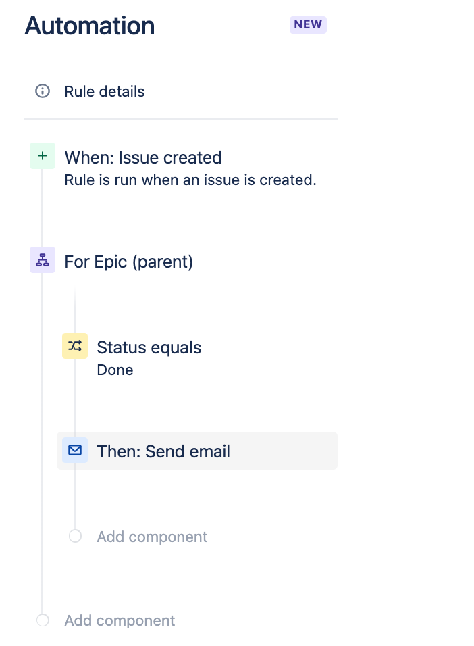Click the inner branch Add component circle
Image resolution: width=474 pixels, height=646 pixels.
click(75, 536)
